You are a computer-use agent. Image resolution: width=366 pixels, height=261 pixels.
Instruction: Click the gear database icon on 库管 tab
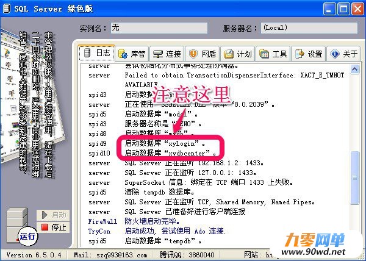(x=123, y=54)
